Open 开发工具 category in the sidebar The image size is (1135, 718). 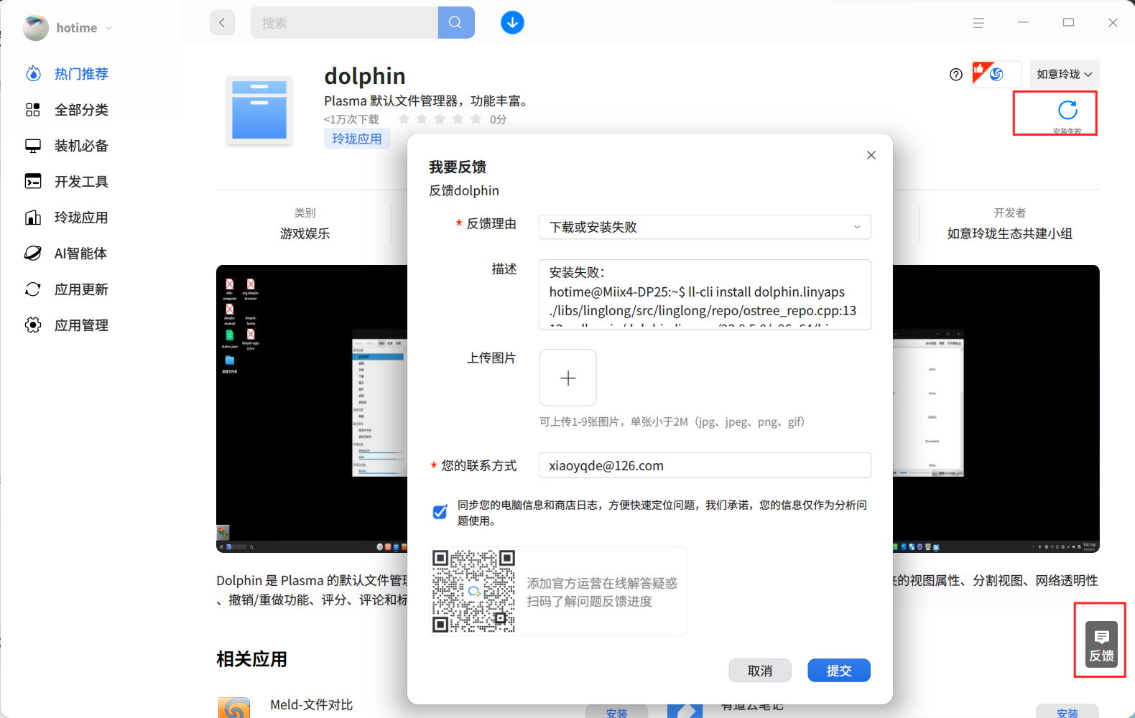pos(81,182)
